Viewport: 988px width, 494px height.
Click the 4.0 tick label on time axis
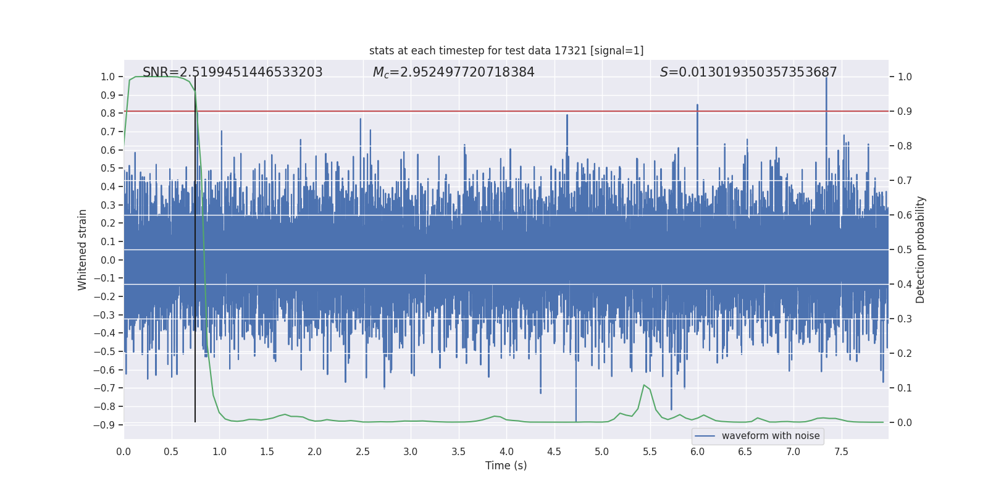click(506, 452)
